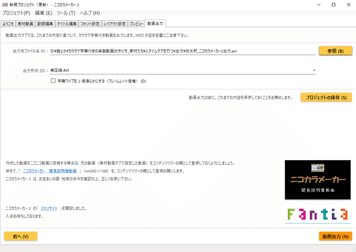This screenshot has width=356, height=252.
Task: Minimize the ニコカラメーカー 2 window
Action: click(x=319, y=4)
